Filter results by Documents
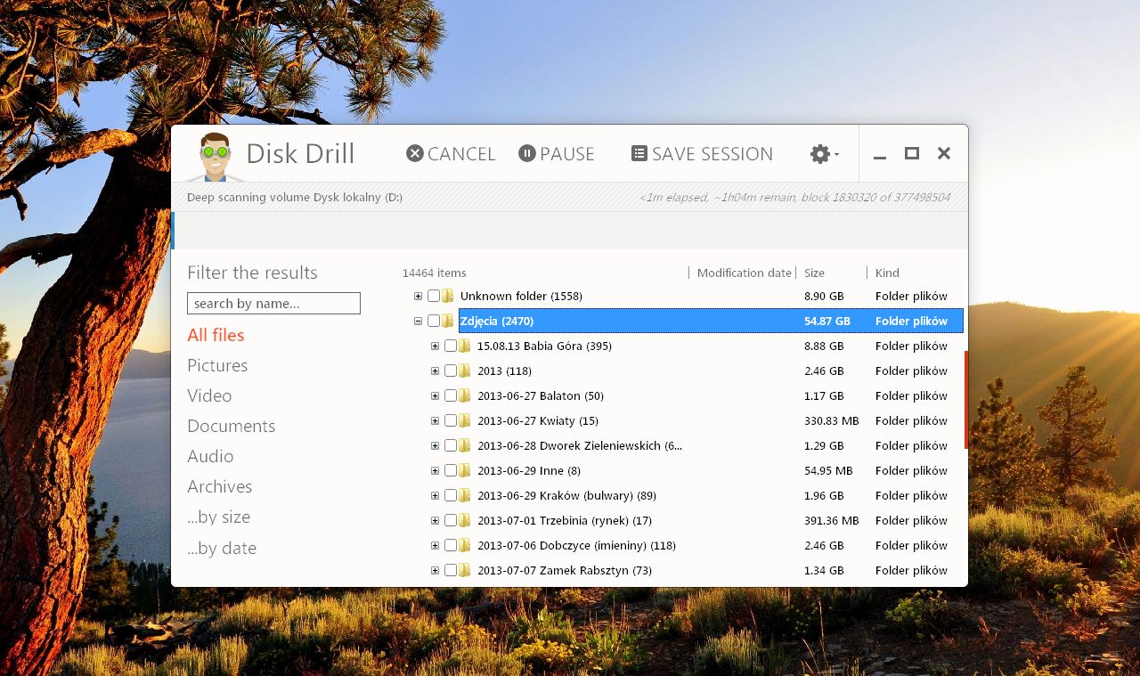 231,426
